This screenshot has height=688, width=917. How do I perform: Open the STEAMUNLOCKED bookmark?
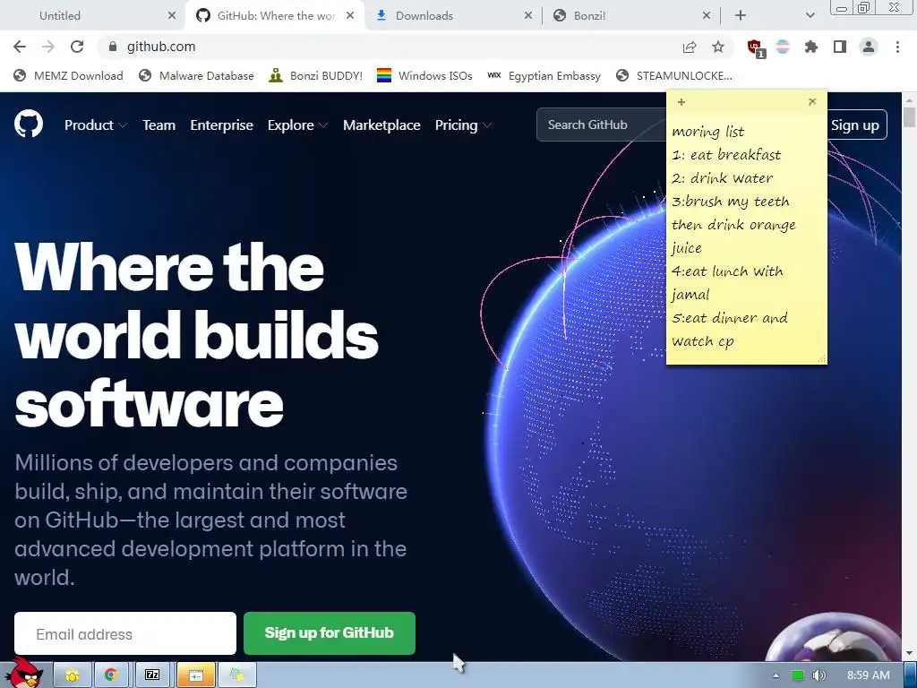(673, 75)
